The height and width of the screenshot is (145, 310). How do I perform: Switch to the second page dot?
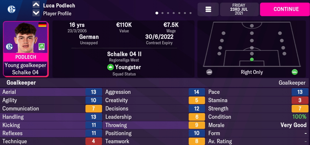(x=162, y=13)
